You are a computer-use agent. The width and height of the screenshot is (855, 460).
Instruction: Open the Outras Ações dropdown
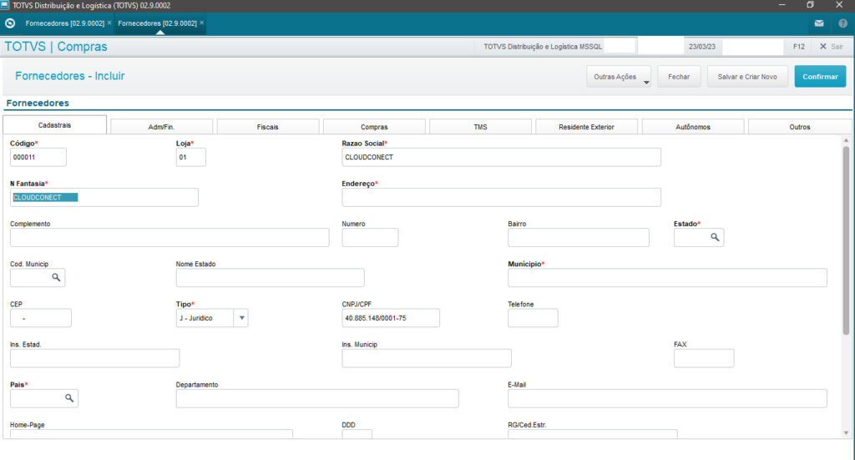(619, 77)
